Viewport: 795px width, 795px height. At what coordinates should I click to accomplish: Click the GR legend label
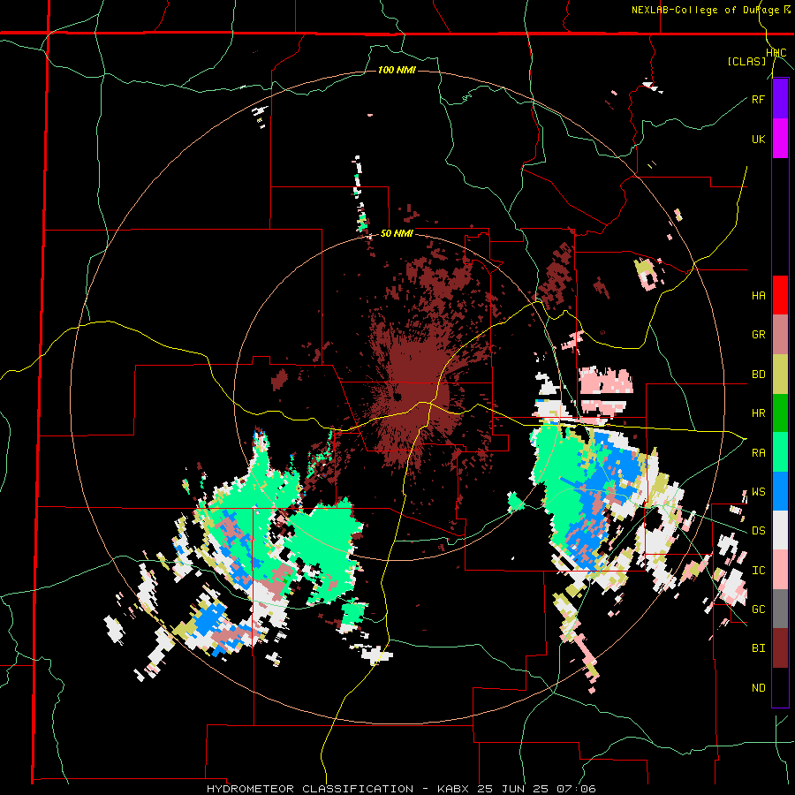click(x=758, y=335)
